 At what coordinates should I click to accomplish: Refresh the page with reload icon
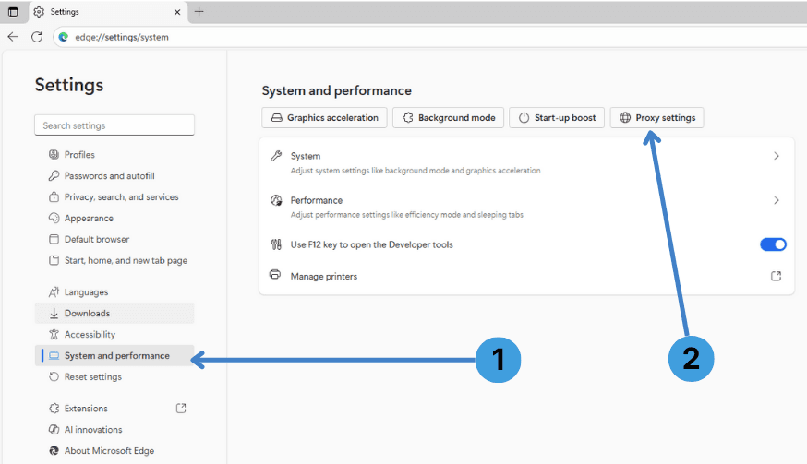[x=37, y=37]
